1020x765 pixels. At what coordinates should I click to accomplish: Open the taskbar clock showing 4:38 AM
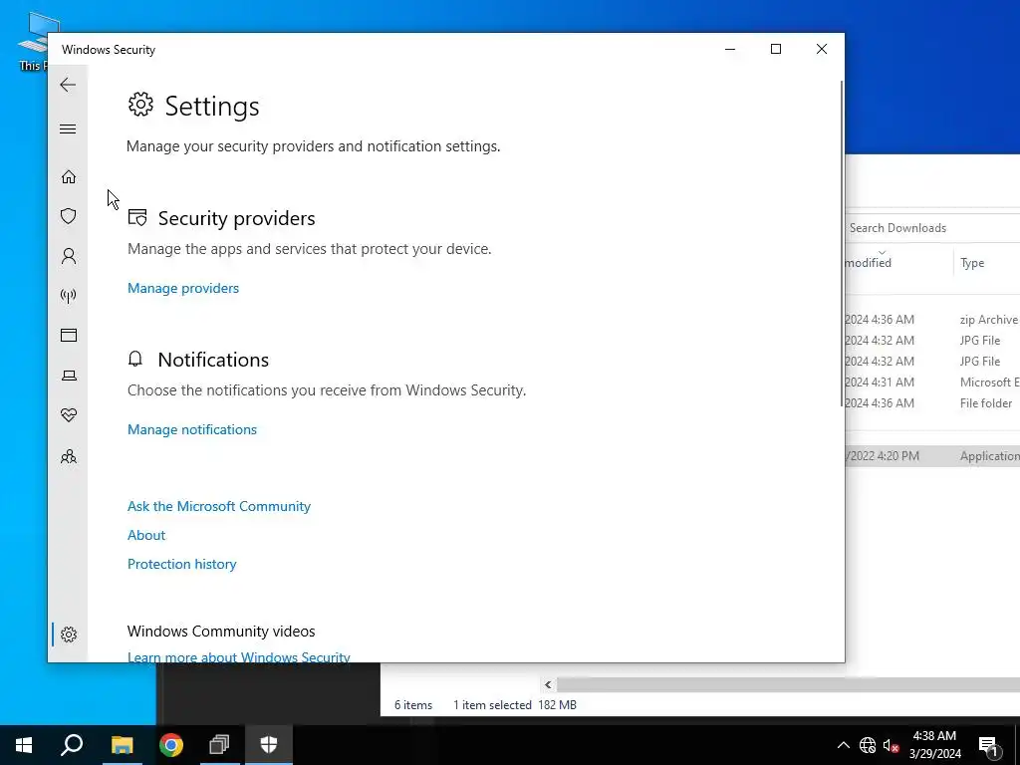click(934, 745)
